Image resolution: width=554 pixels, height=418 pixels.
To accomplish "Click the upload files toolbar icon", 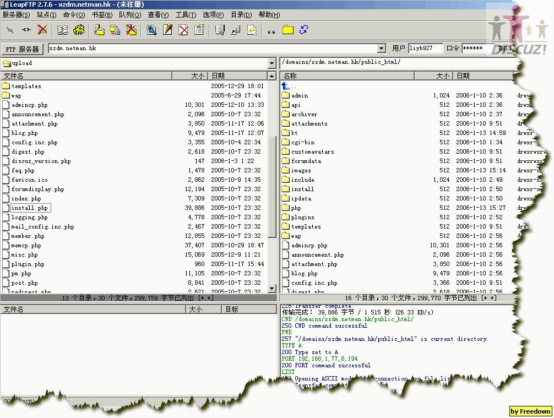I will (x=115, y=30).
